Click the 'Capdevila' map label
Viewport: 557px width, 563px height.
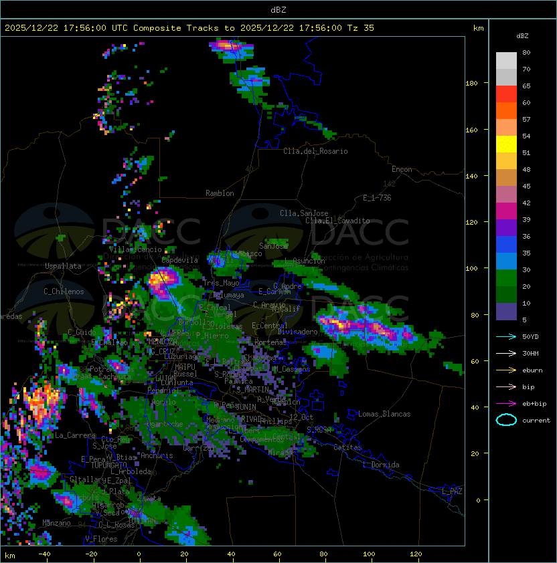coord(180,260)
